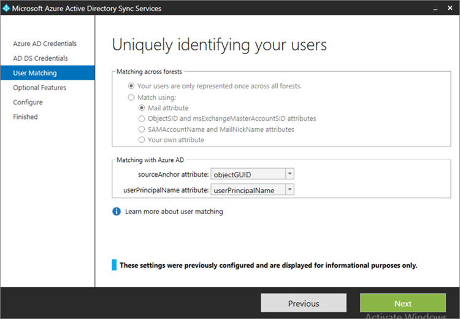Screen dimensions: 460x319
Task: Select the User Matching step
Action: [47, 73]
